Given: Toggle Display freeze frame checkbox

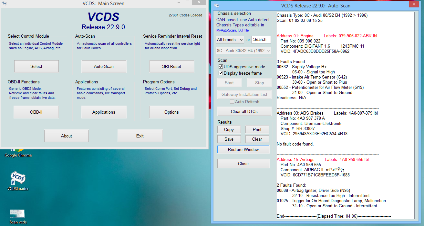Looking at the screenshot, I should [221, 73].
